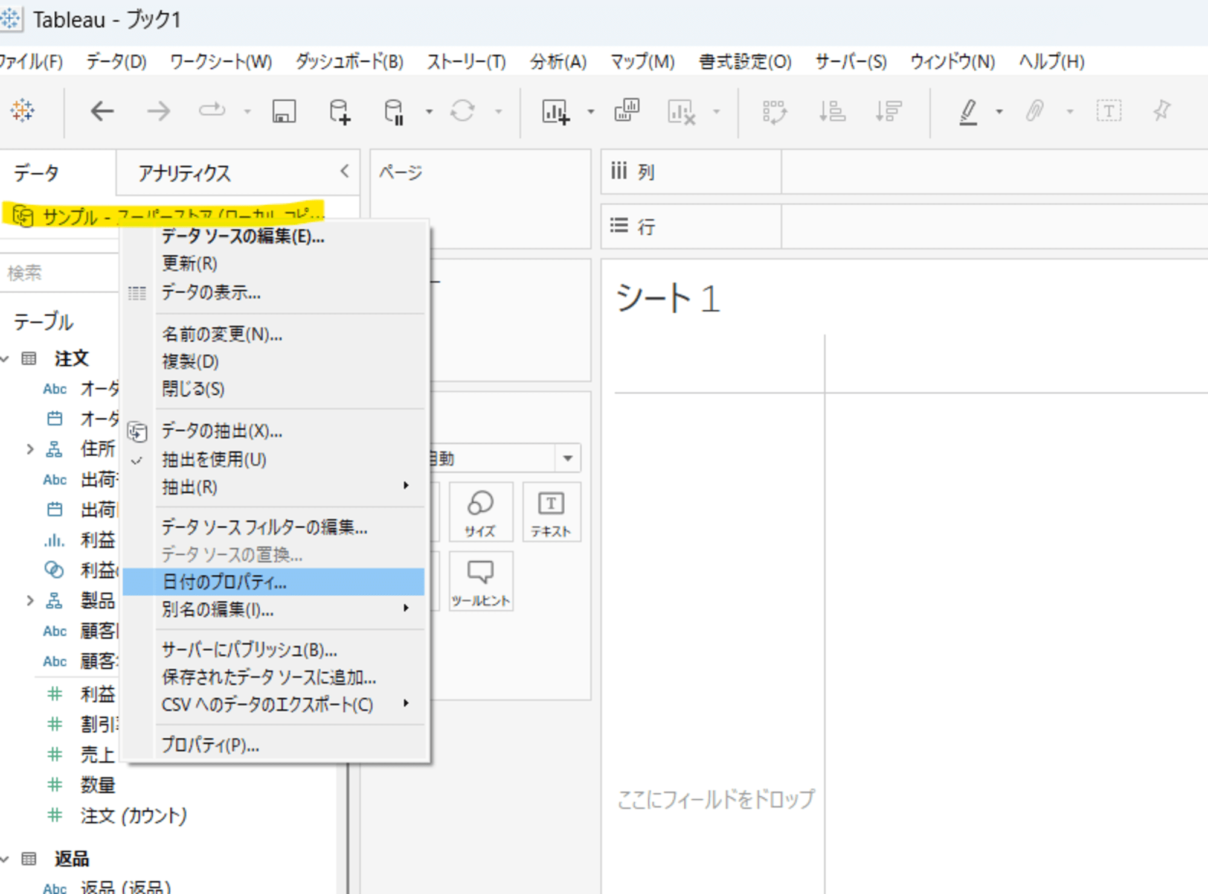Click the Clear sheet icon
The height and width of the screenshot is (894, 1208).
[682, 111]
